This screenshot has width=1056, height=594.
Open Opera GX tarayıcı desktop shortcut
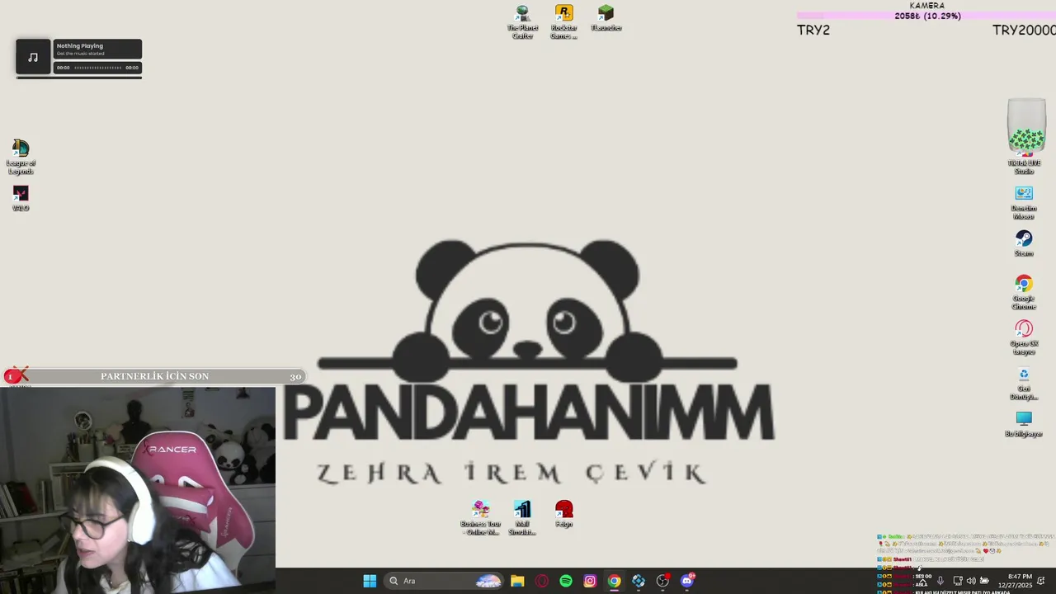click(1024, 338)
